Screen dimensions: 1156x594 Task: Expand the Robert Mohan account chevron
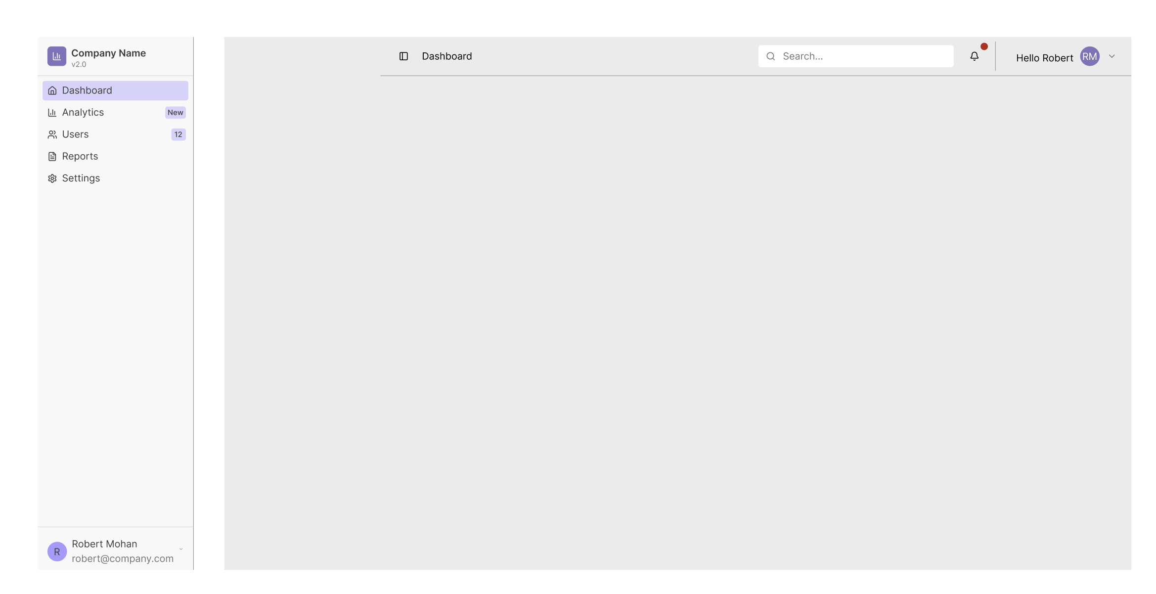[x=181, y=549]
